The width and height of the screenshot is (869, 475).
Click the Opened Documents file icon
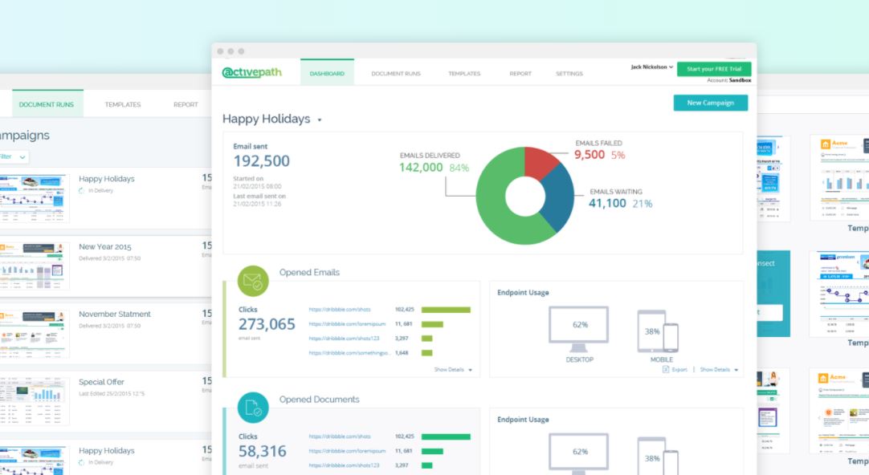point(253,408)
